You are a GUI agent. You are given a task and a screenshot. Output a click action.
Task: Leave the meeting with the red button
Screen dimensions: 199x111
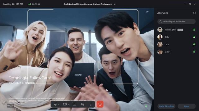click(x=100, y=104)
